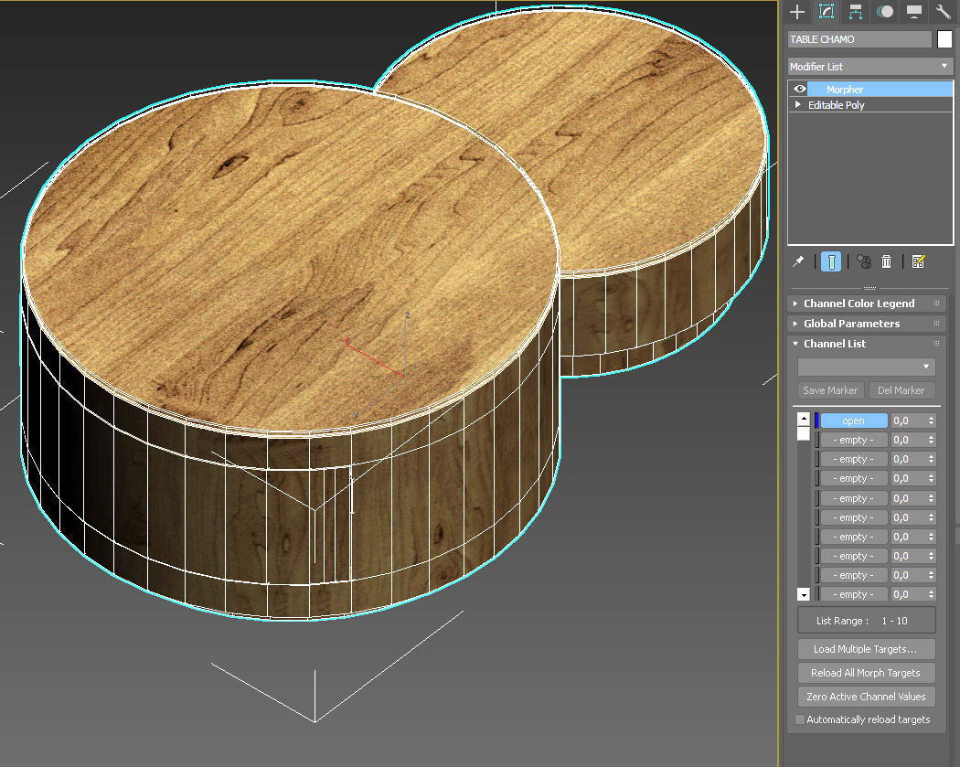Screen dimensions: 960x767
Task: Adjust the 'open' channel value spinner
Action: 932,421
